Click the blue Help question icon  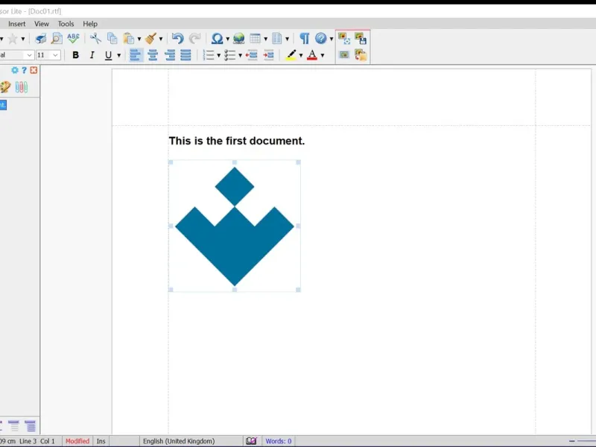tap(321, 39)
